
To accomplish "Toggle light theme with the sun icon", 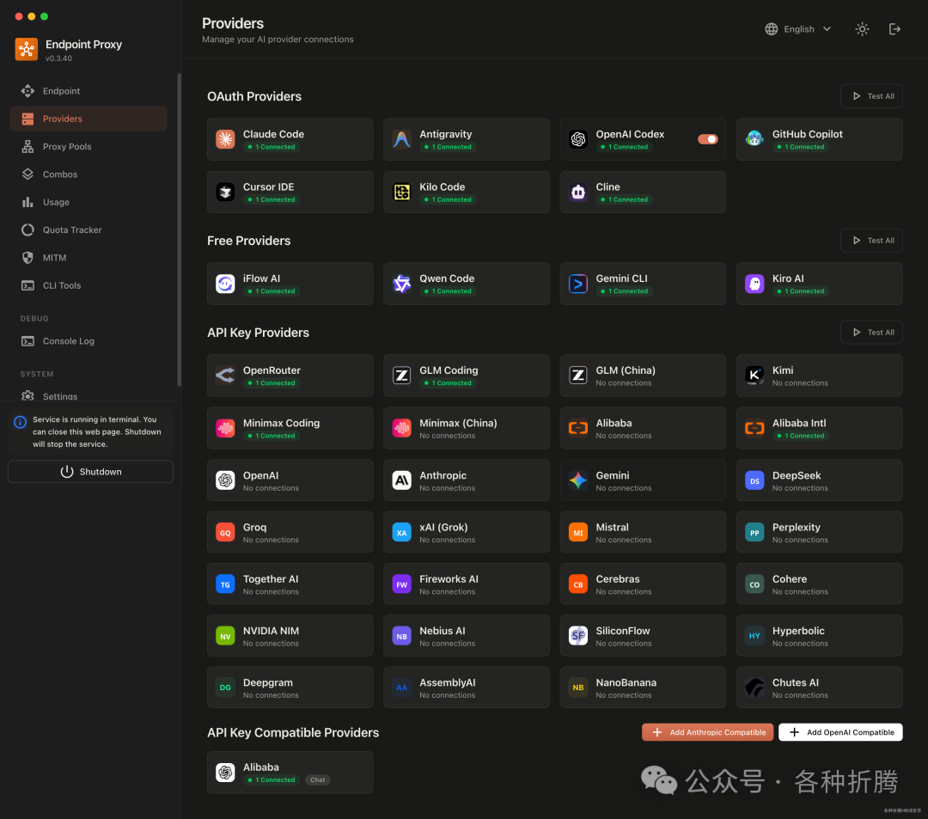I will pyautogui.click(x=862, y=29).
